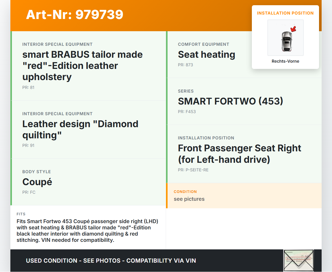The image size is (332, 272).
Task: Click the INSTALLATION POSITION card title
Action: [285, 13]
